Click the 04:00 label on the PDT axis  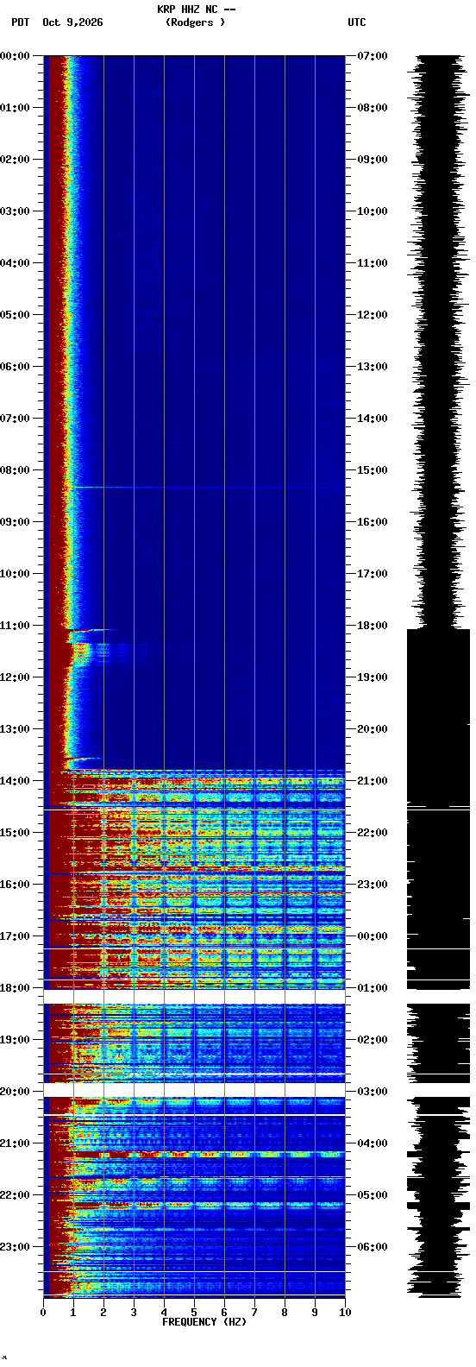15,263
